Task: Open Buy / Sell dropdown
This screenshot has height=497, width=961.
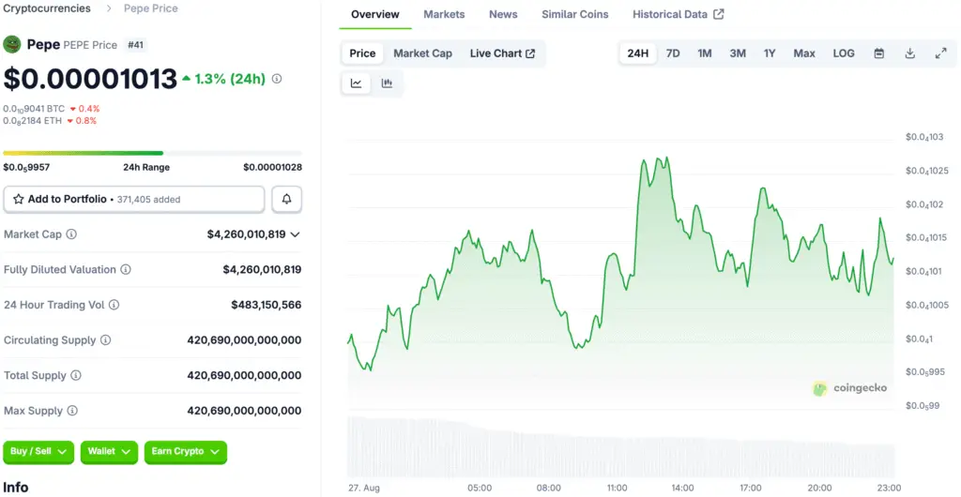Action: coord(38,452)
